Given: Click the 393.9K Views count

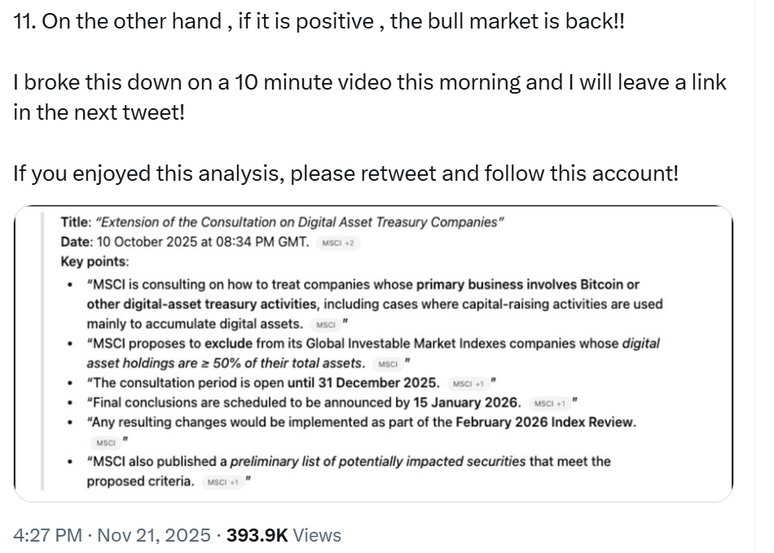Looking at the screenshot, I should (x=284, y=535).
